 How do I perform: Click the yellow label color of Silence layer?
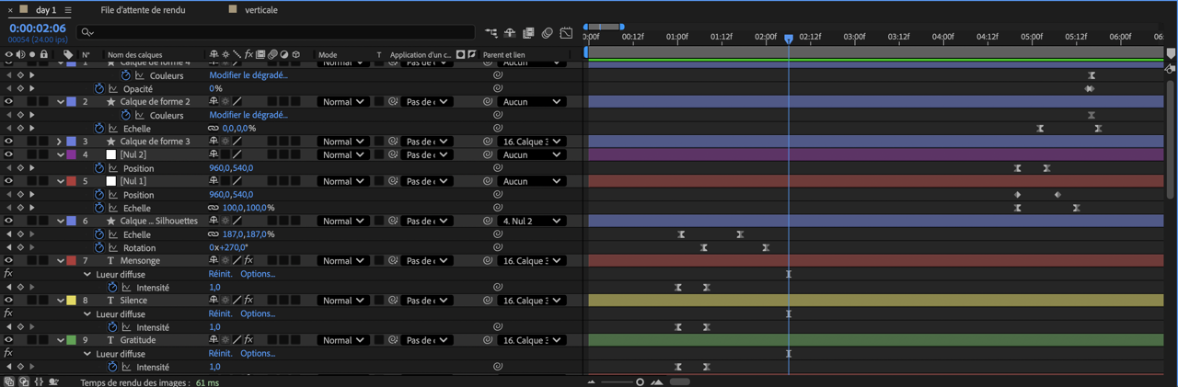(x=72, y=301)
